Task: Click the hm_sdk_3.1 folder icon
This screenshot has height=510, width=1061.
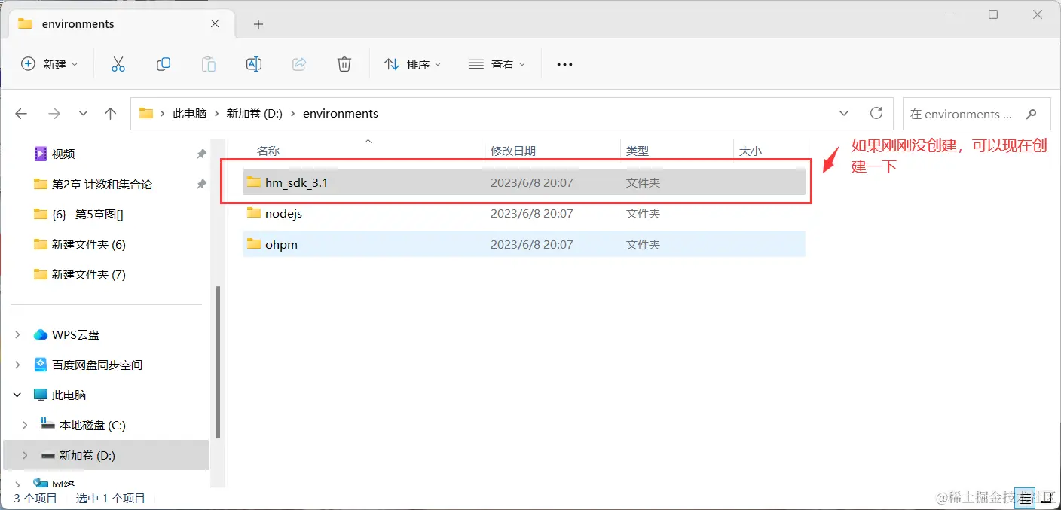Action: [x=253, y=182]
